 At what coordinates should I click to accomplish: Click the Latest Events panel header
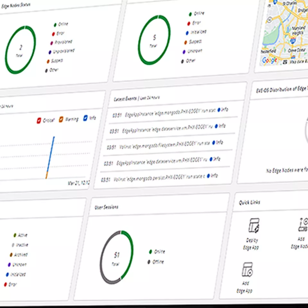[x=137, y=98]
